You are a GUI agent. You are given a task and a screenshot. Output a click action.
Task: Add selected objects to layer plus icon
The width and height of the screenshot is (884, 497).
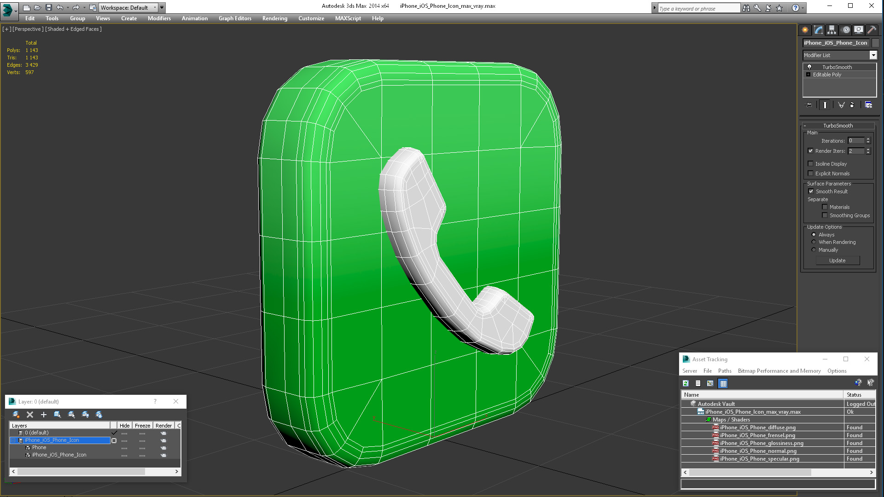pyautogui.click(x=44, y=415)
